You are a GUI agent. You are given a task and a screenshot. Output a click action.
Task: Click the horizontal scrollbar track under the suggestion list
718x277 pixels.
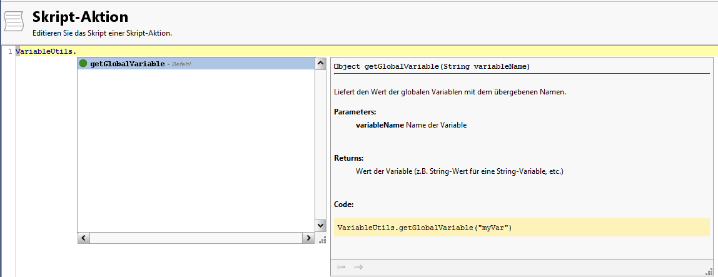pyautogui.click(x=195, y=238)
